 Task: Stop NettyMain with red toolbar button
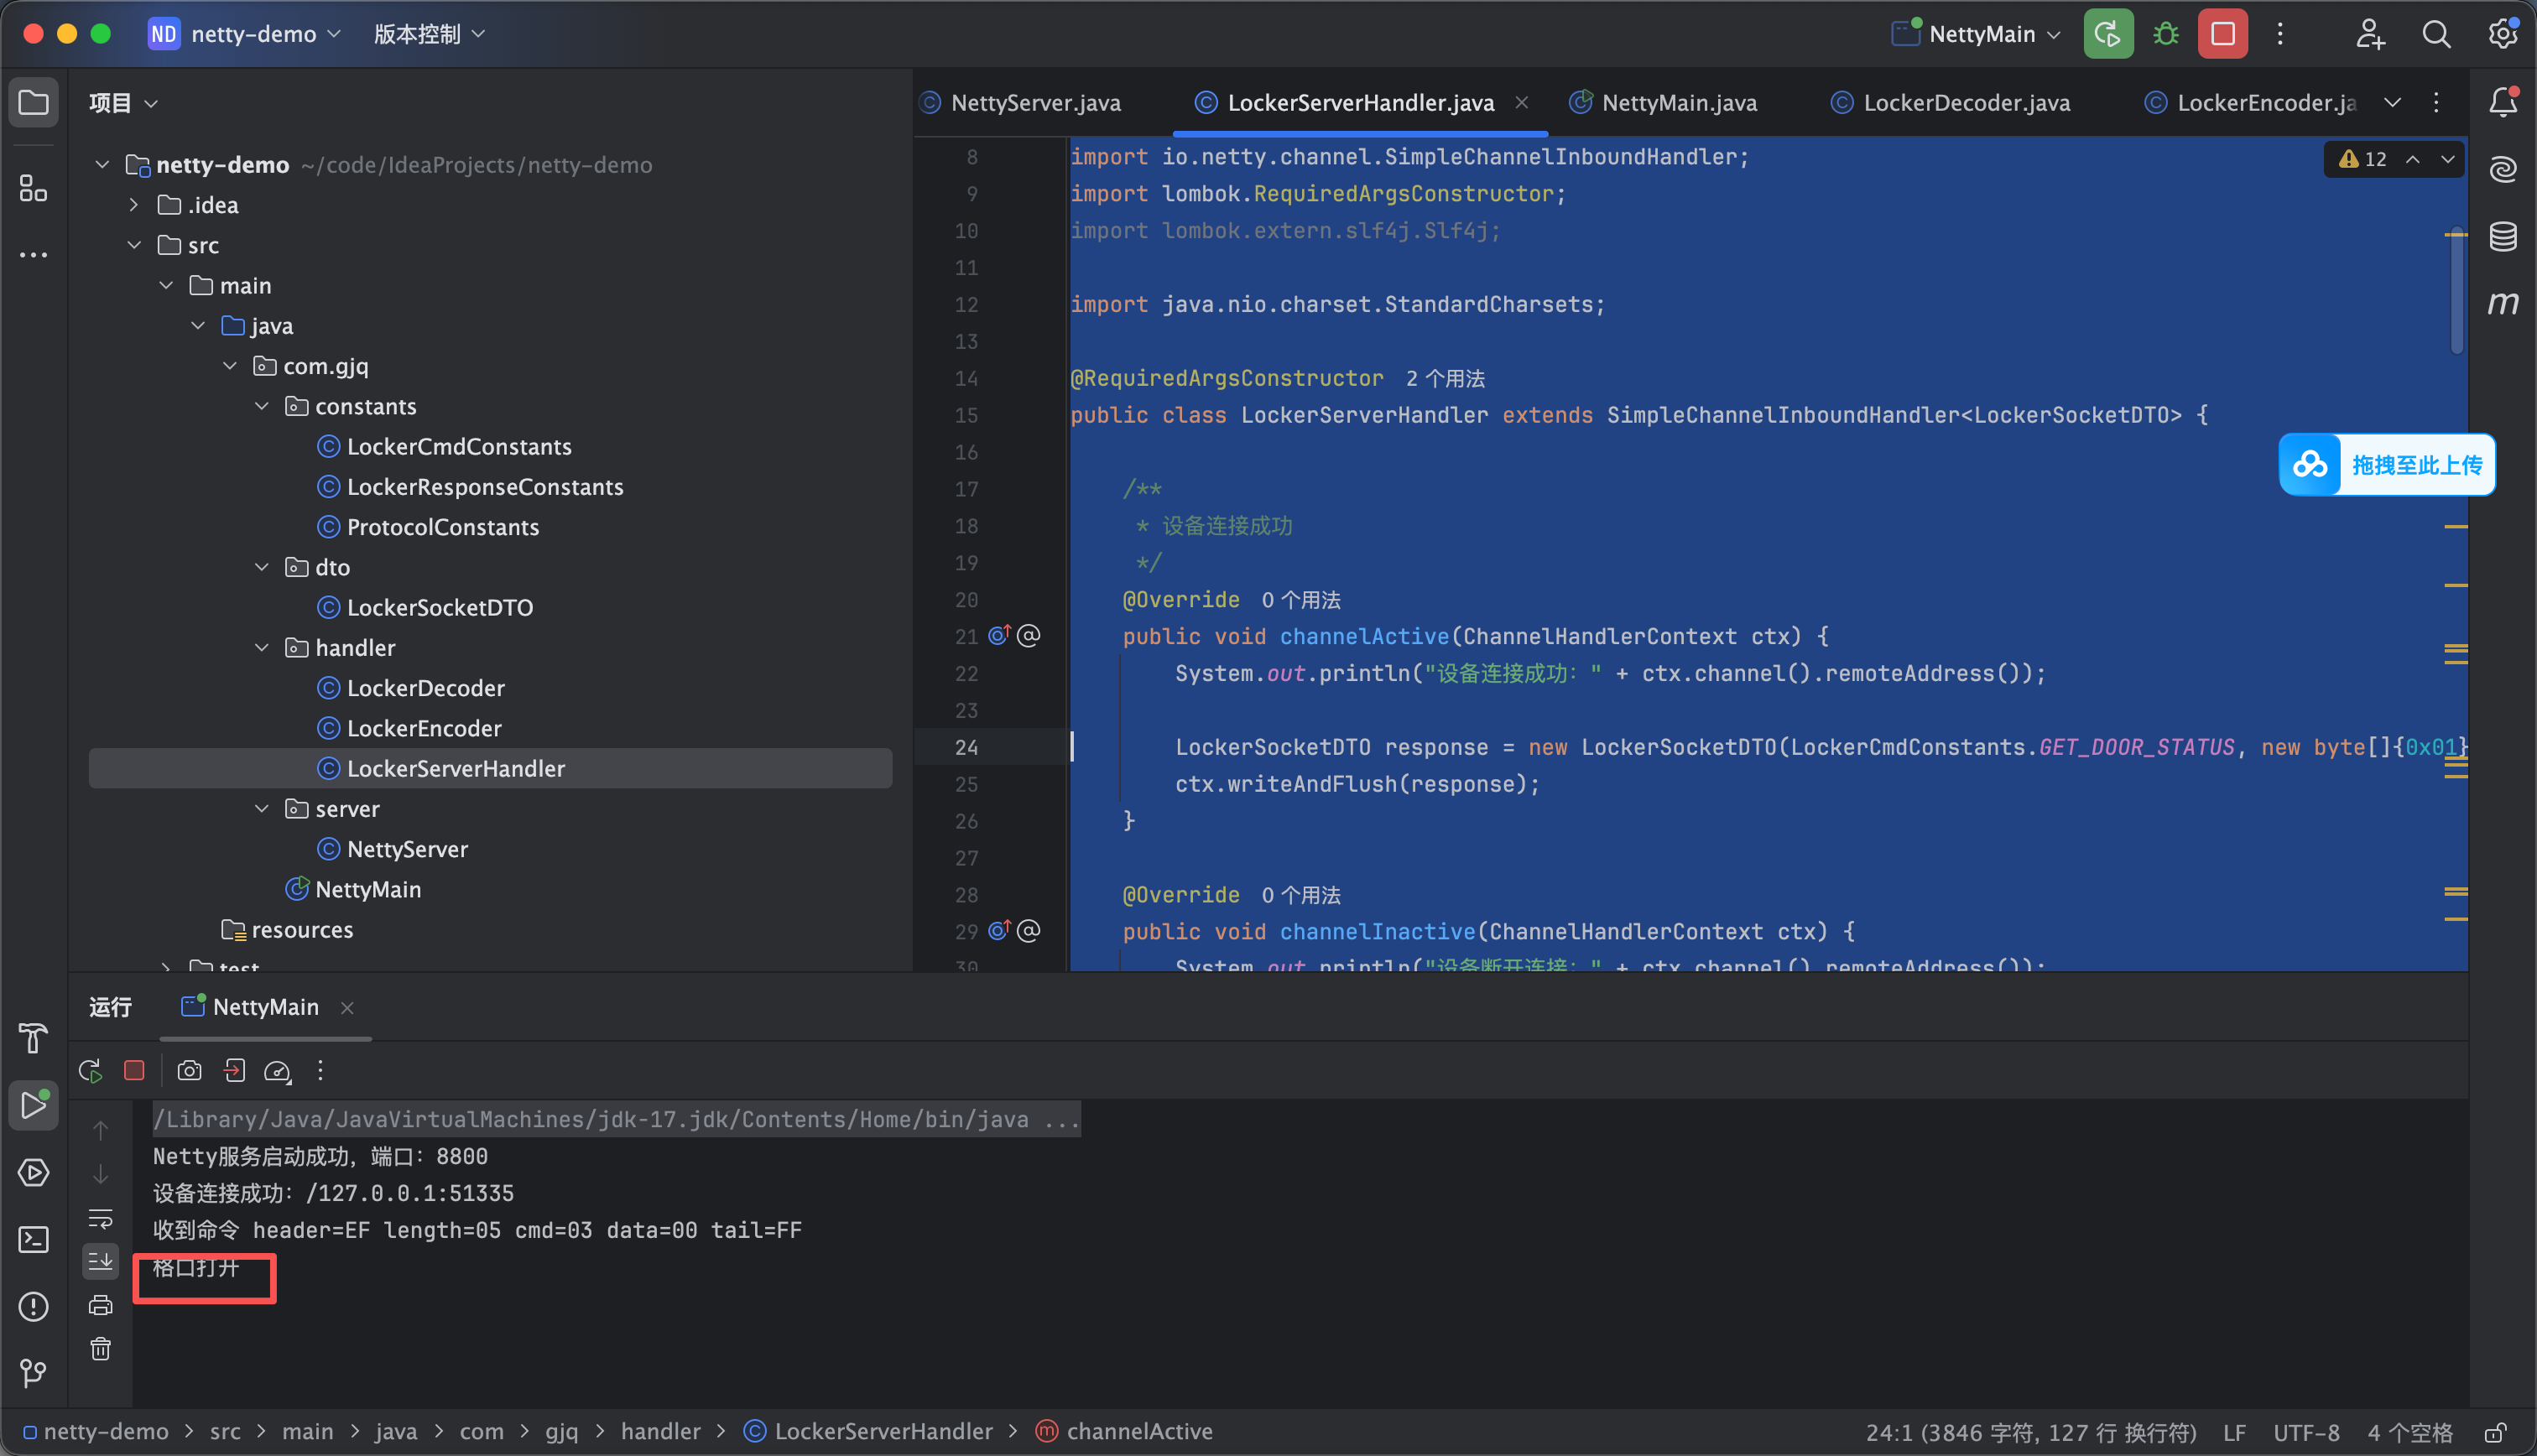(x=2222, y=34)
